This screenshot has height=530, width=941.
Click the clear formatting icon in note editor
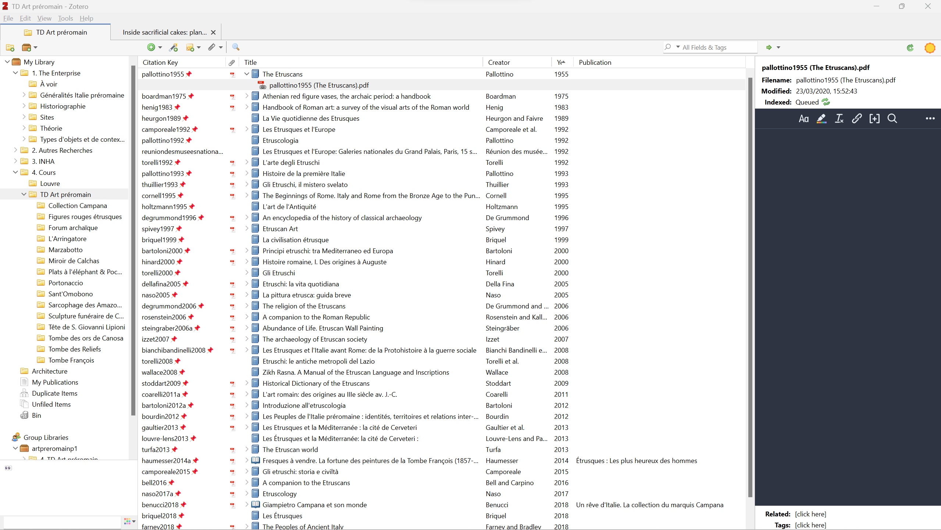(839, 119)
